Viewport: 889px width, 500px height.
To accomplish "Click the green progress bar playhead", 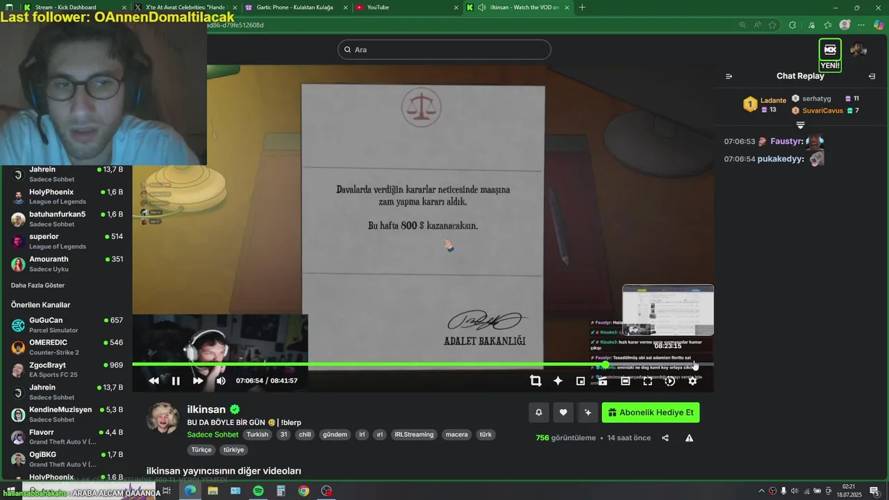I will pos(606,364).
